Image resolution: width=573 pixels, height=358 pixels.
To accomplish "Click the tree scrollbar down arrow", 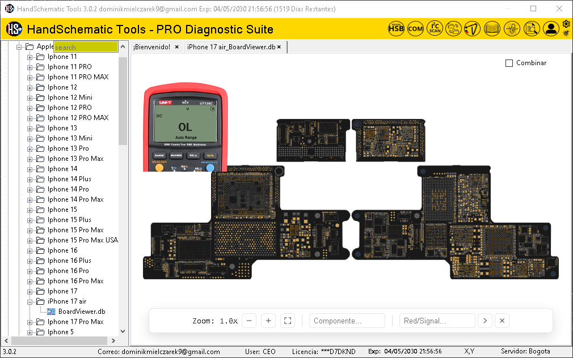I will click(123, 331).
